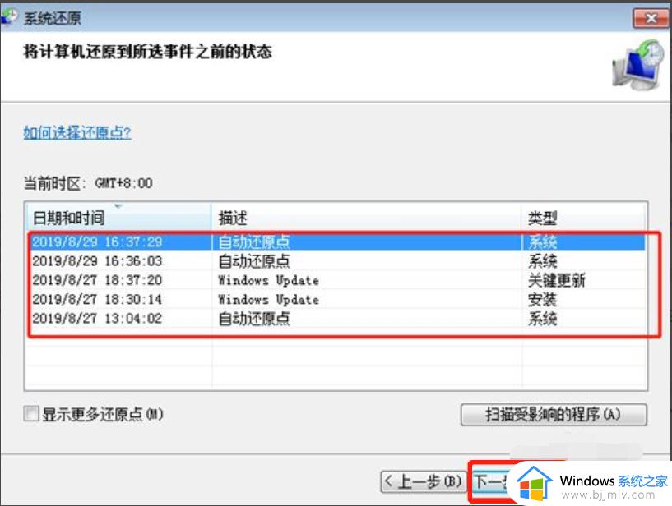Go back with 上一步(B) button

pos(423,481)
